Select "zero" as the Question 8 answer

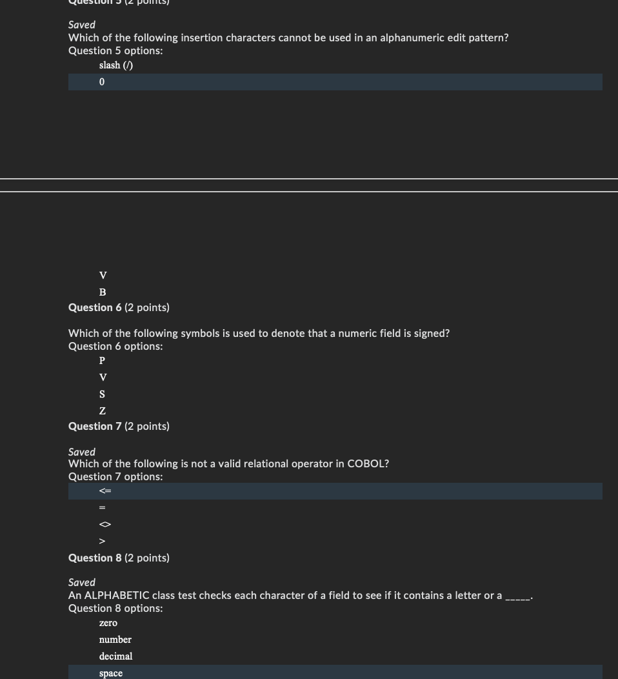pos(108,623)
